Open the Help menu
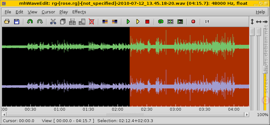270x125 pixels. point(260,12)
